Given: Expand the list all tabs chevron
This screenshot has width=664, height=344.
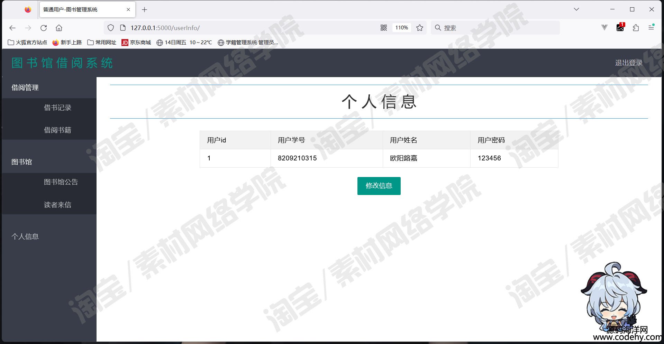Looking at the screenshot, I should click(x=576, y=9).
